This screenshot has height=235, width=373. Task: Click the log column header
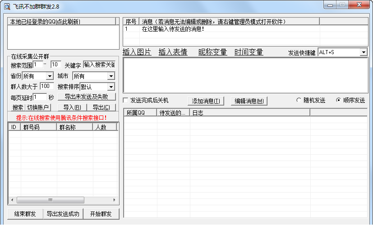point(250,112)
